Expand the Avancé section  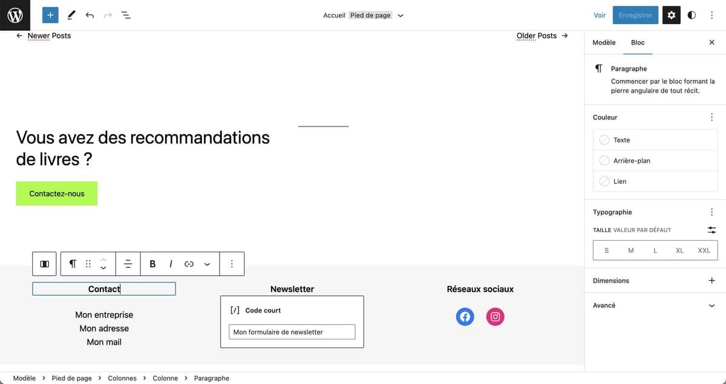655,305
